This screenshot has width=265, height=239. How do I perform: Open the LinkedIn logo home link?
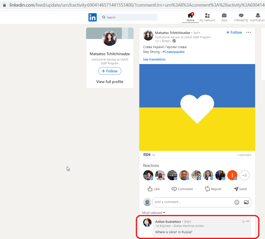point(92,17)
